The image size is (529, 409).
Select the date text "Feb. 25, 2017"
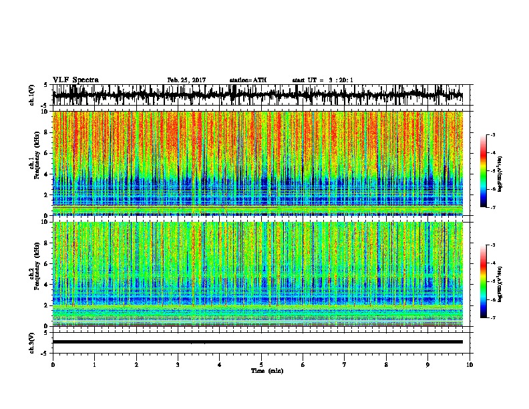click(x=186, y=80)
